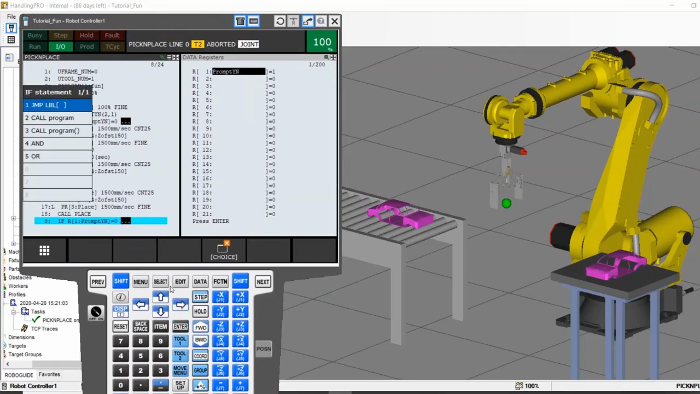Click numeric key 5
The image size is (700, 394).
pyautogui.click(x=141, y=356)
